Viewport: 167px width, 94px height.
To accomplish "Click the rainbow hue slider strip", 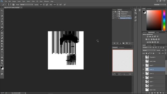I will click(x=164, y=20).
